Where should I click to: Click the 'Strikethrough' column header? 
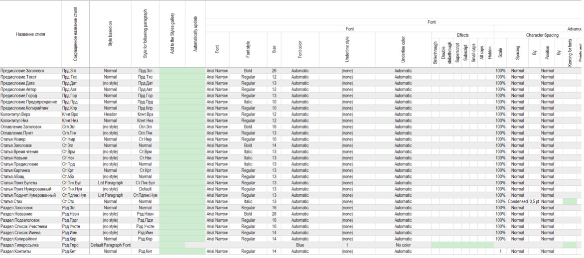tap(436, 53)
